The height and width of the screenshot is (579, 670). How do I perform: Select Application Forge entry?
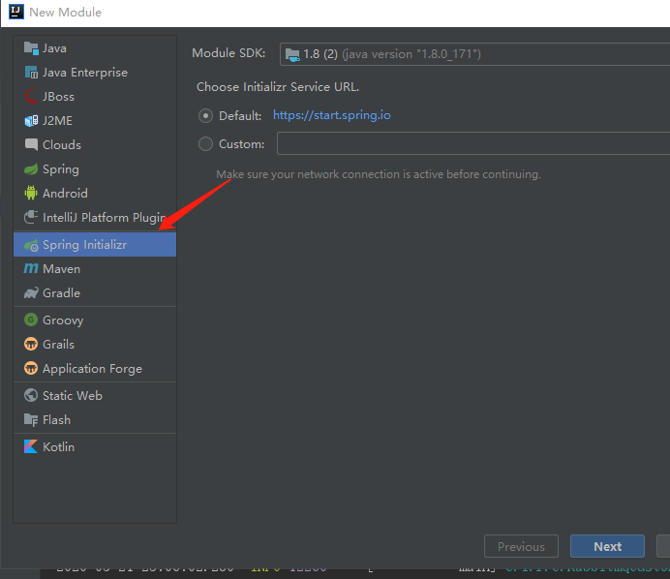[95, 368]
